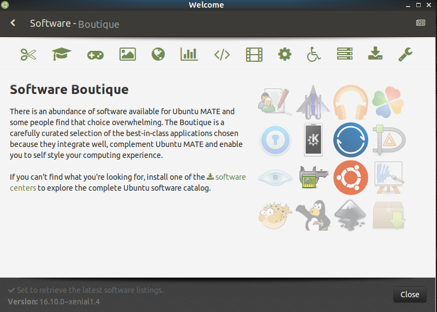
Task: Open the More Software category (download icon)
Action: (375, 54)
